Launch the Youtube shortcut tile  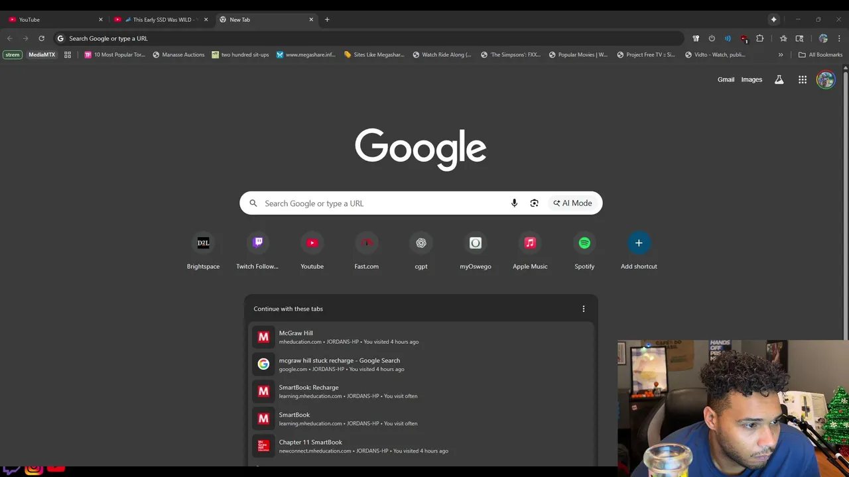(312, 251)
